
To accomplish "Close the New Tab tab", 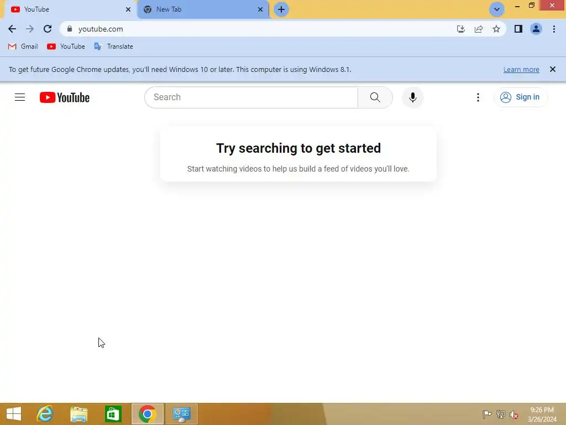I will (260, 9).
